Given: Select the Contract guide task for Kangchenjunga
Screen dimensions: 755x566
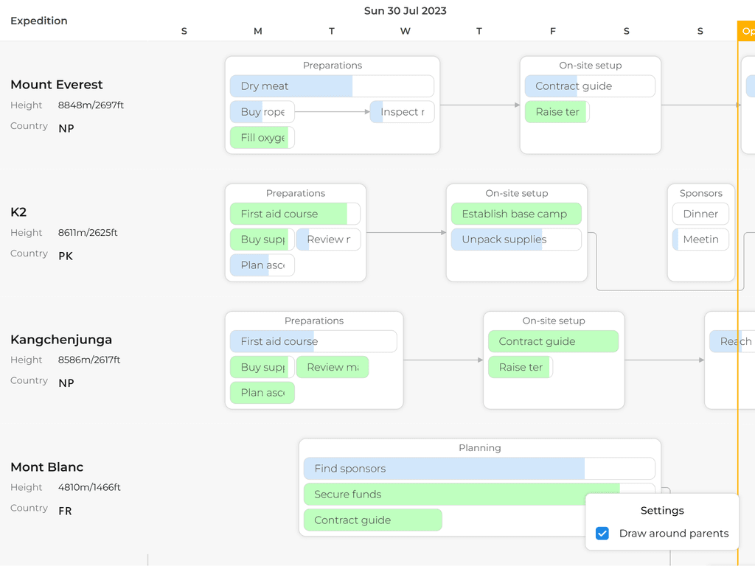Looking at the screenshot, I should coord(554,341).
